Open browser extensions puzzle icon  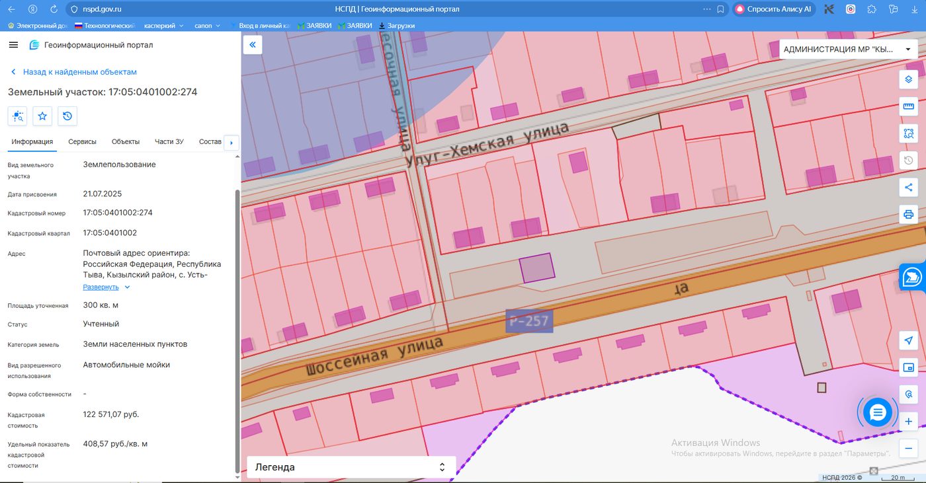pos(872,9)
